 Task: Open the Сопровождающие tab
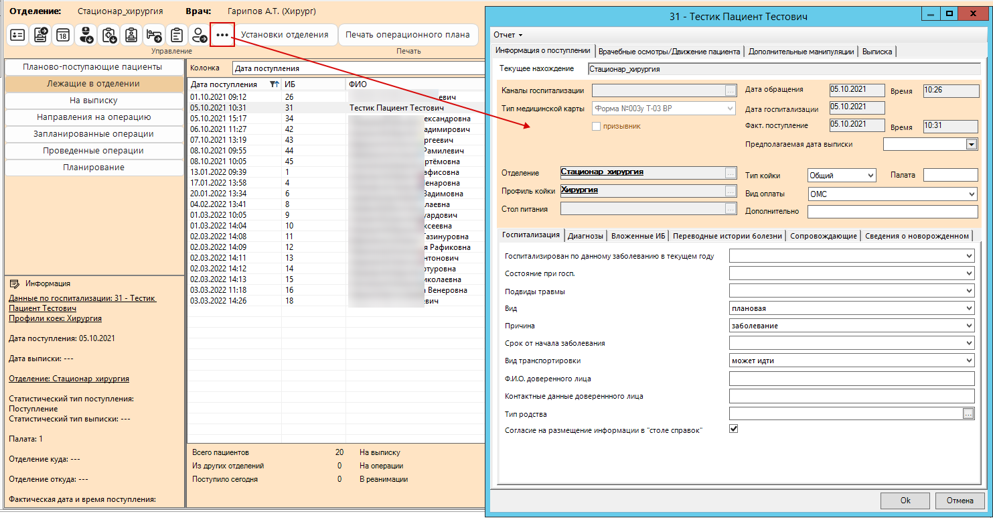tap(823, 236)
